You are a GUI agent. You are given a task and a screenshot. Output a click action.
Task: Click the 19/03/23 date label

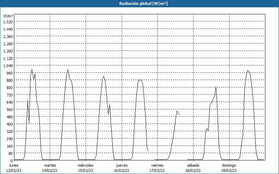click(x=229, y=171)
